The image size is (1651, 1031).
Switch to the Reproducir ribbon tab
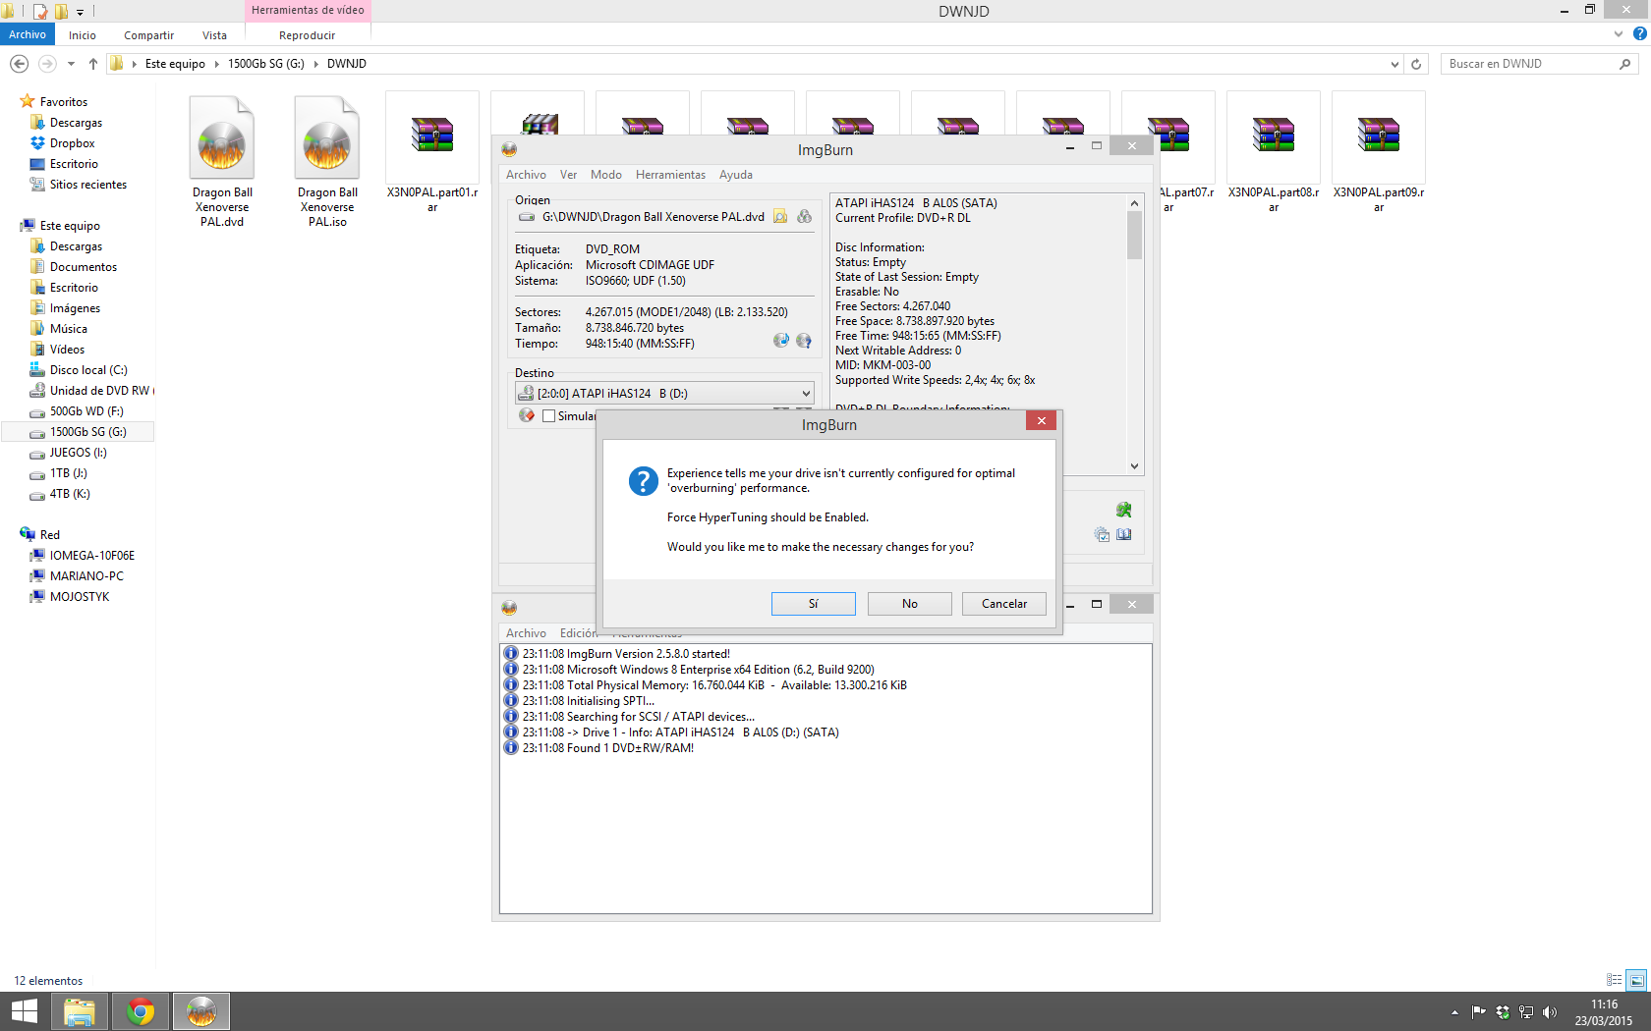(307, 35)
